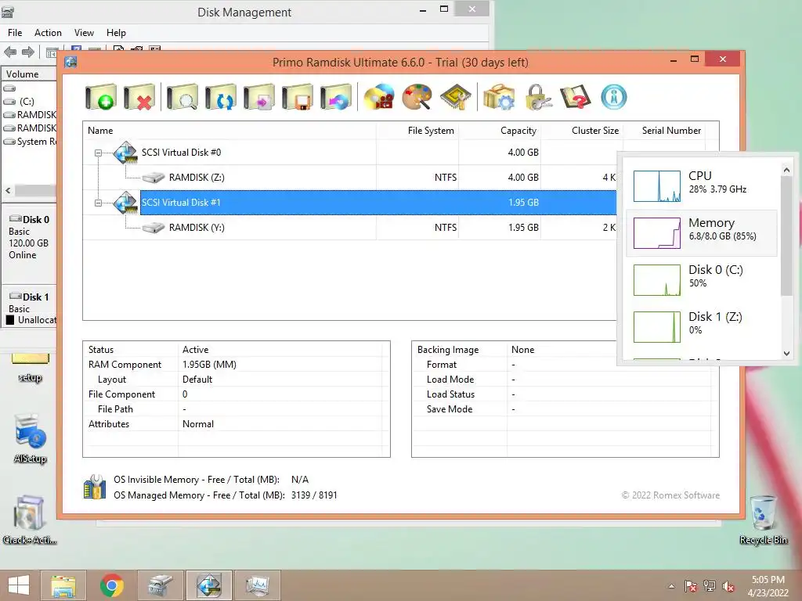This screenshot has height=601, width=802.
Task: Open the image file tools camera icon
Action: pyautogui.click(x=379, y=96)
